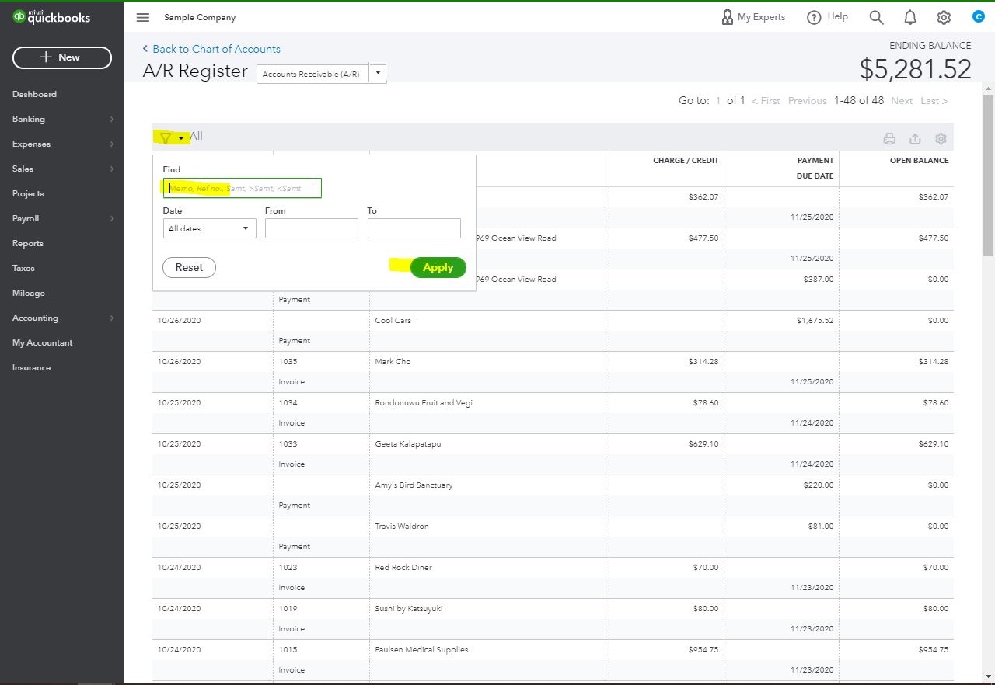Open the All dates dropdown
Viewport: 995px width, 685px height.
209,228
